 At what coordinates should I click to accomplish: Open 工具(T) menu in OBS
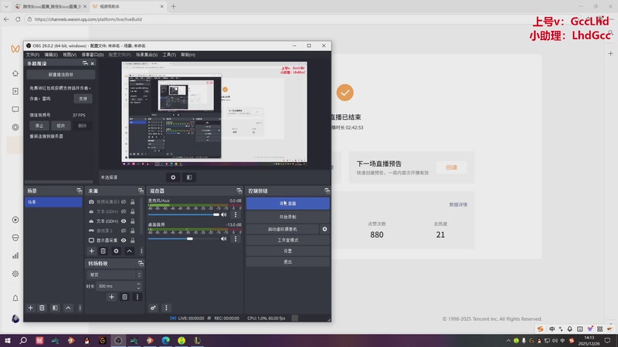169,55
